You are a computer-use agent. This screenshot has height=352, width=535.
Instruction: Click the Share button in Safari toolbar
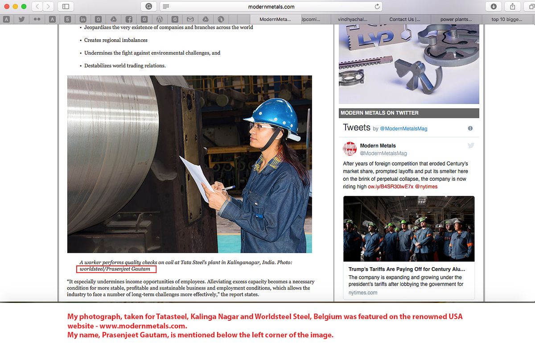tap(513, 6)
